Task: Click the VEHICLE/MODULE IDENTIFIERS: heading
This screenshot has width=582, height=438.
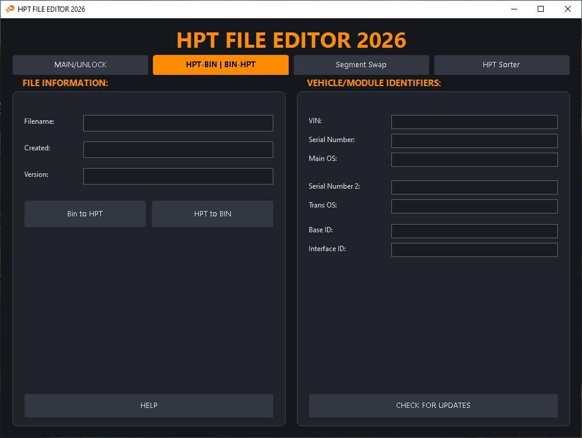Action: pyautogui.click(x=374, y=83)
